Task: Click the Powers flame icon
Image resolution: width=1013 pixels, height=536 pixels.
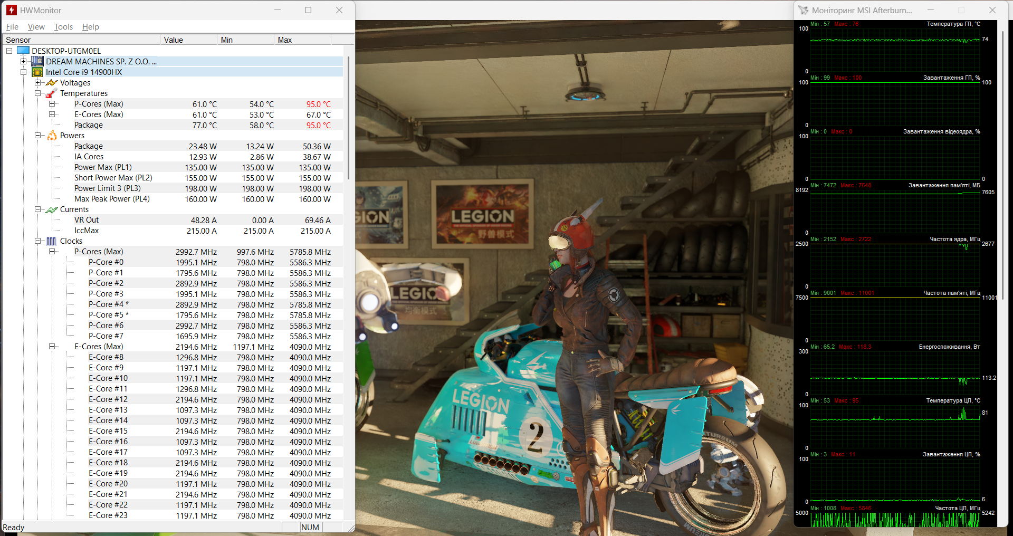Action: 52,136
